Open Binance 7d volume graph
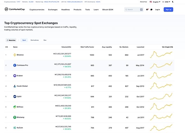This screenshot has height=133, width=185. 161,54
